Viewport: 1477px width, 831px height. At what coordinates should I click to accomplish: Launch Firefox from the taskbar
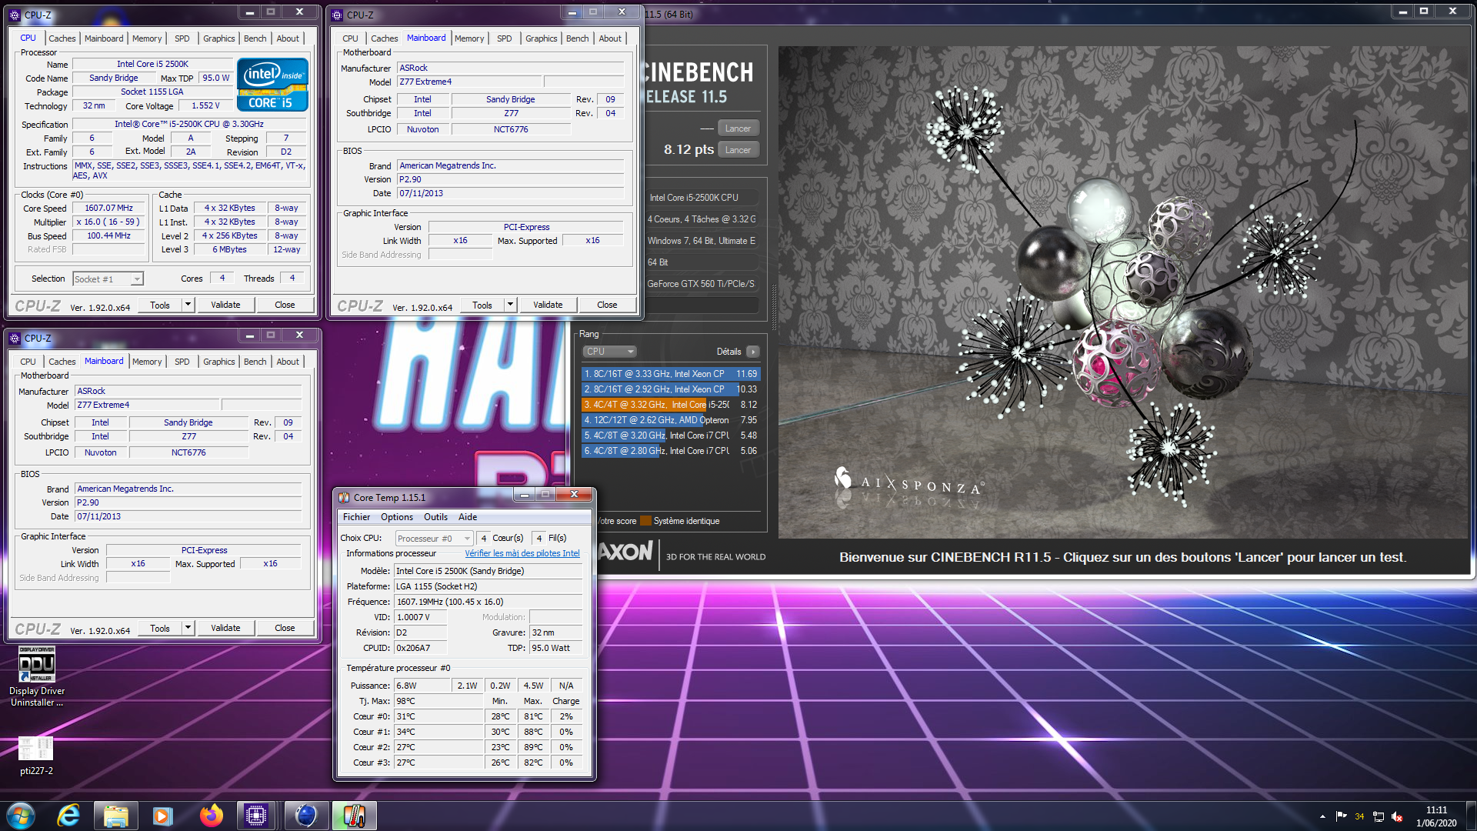coord(211,816)
